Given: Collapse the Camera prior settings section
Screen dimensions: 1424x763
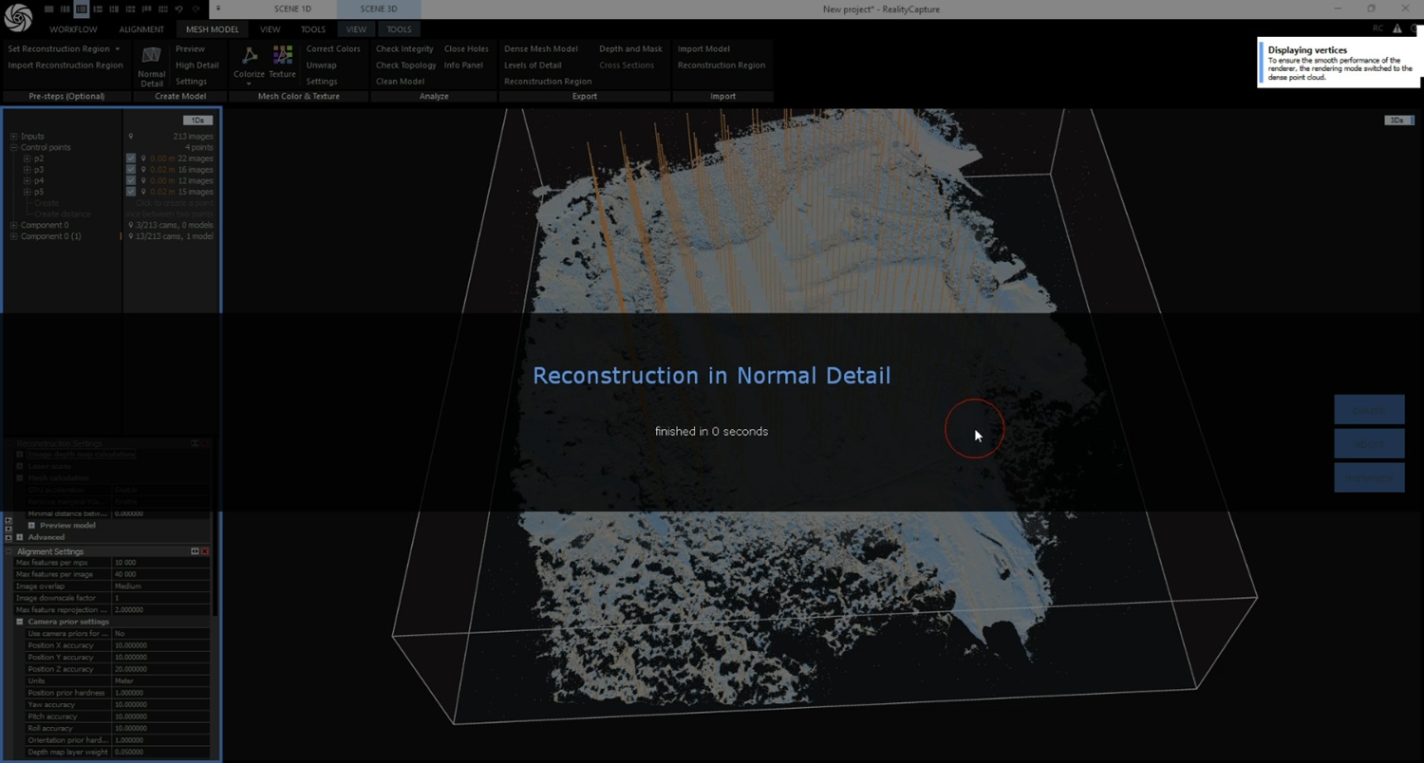Looking at the screenshot, I should (x=20, y=622).
